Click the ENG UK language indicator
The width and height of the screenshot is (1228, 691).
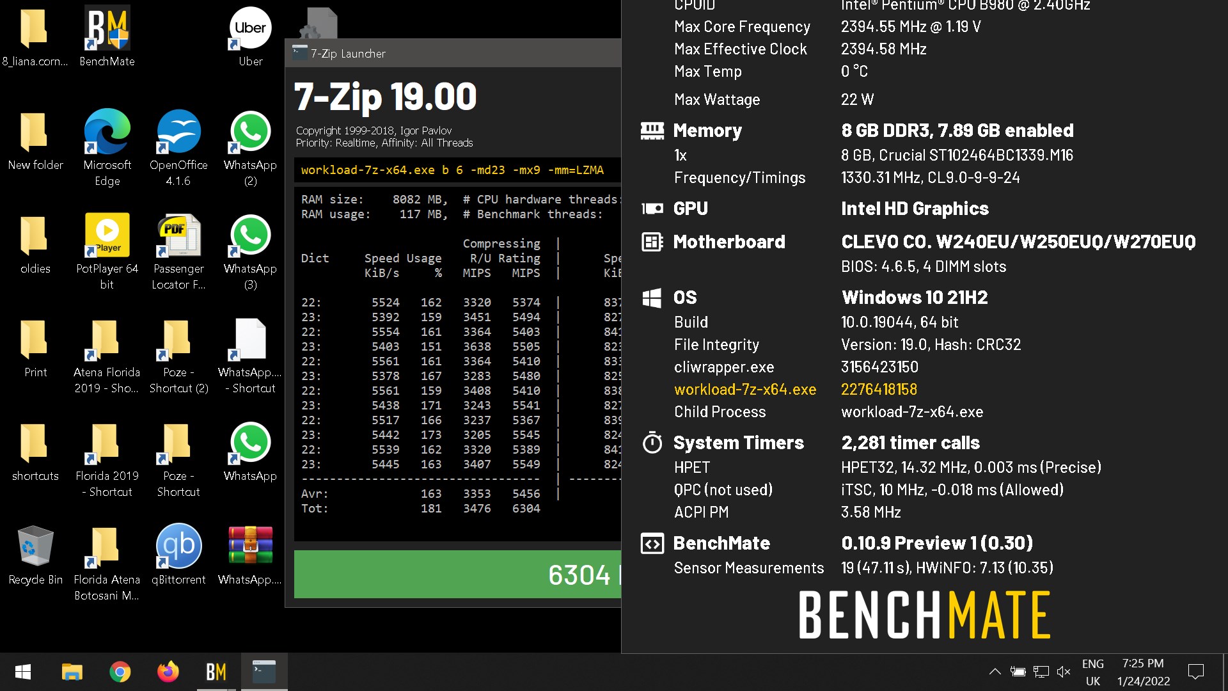pyautogui.click(x=1092, y=672)
